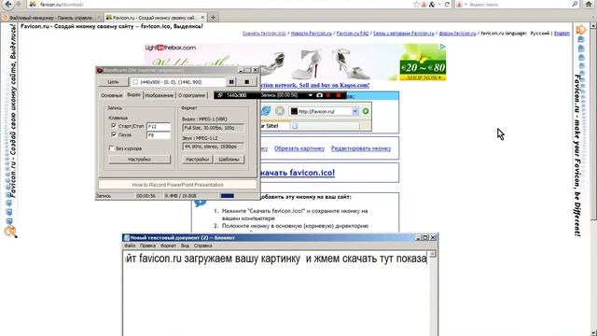Switch to Изображения tab in Bandicam
Screen dimensions: 597x336
[x=160, y=95]
